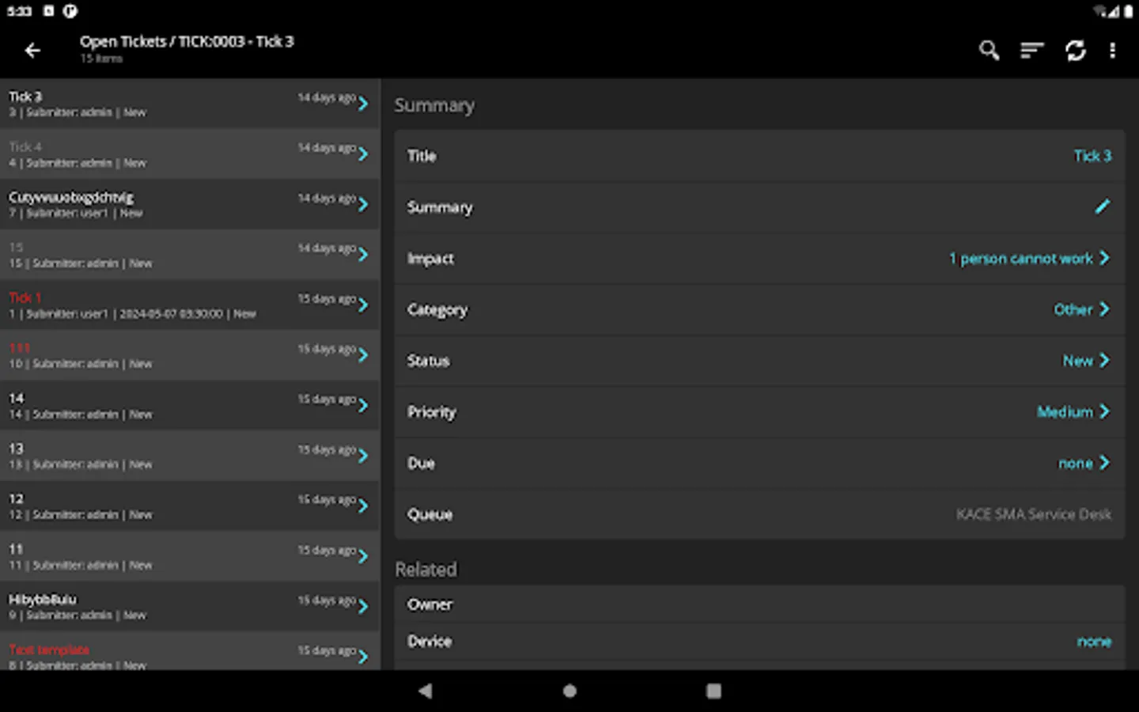Select ticket 'Tick 1' submitted by user1
This screenshot has width=1139, height=712.
click(x=190, y=305)
